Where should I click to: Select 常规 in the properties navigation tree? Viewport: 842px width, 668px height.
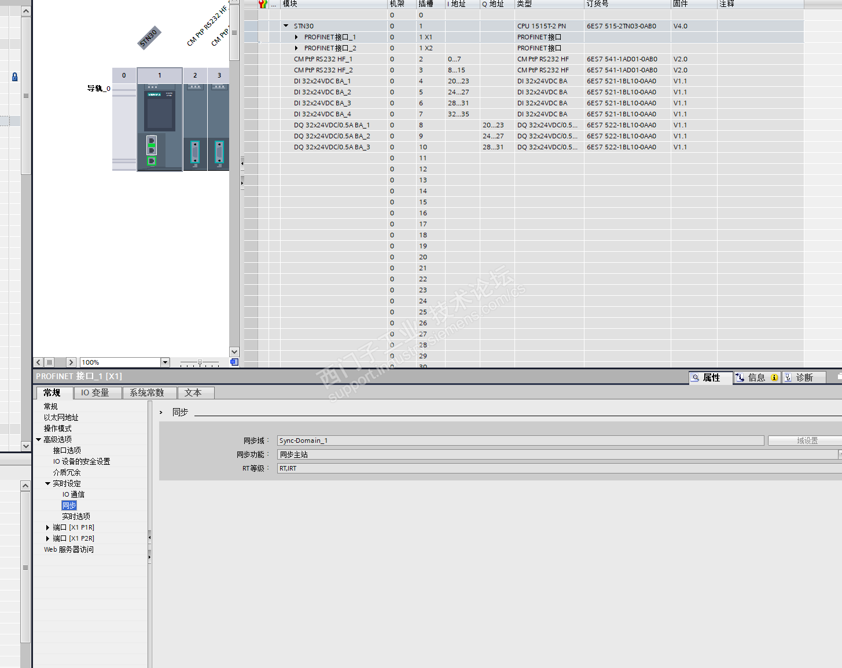point(51,406)
